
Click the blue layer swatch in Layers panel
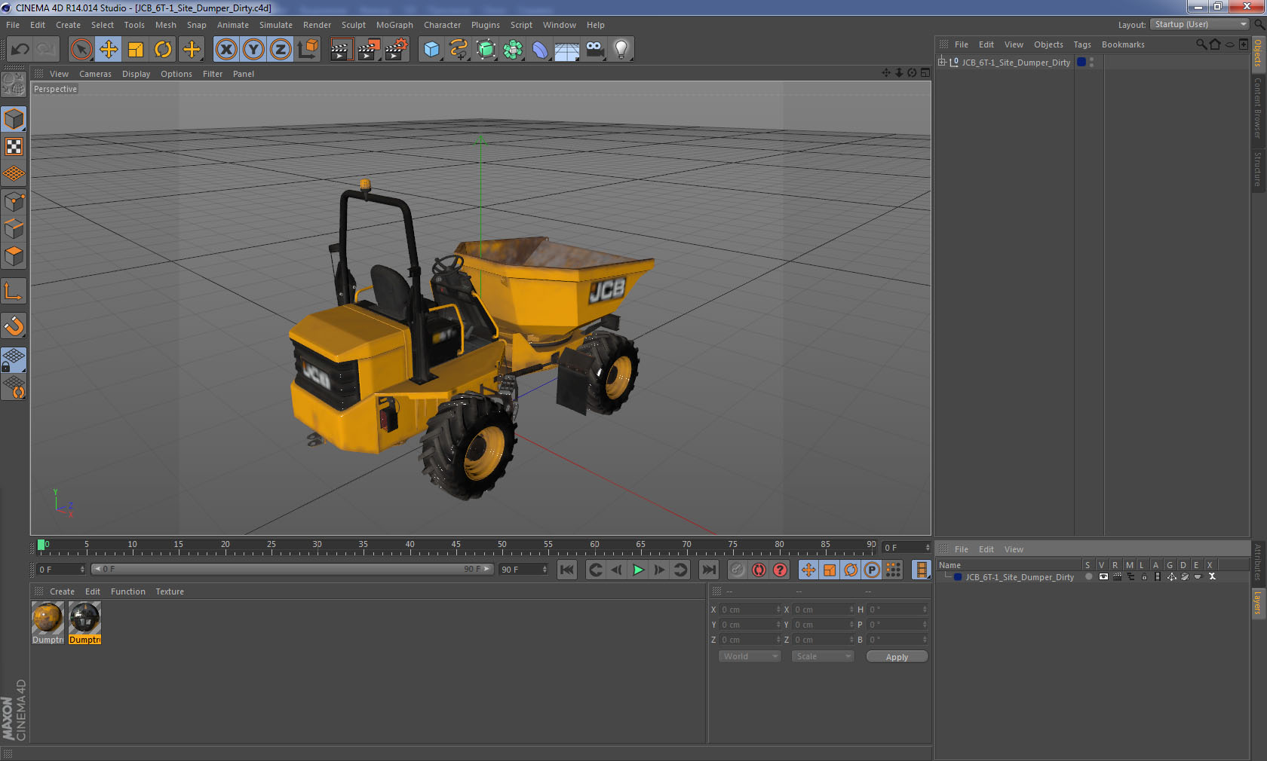point(958,577)
